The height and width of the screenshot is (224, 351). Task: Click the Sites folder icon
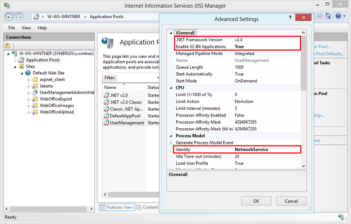[22, 66]
